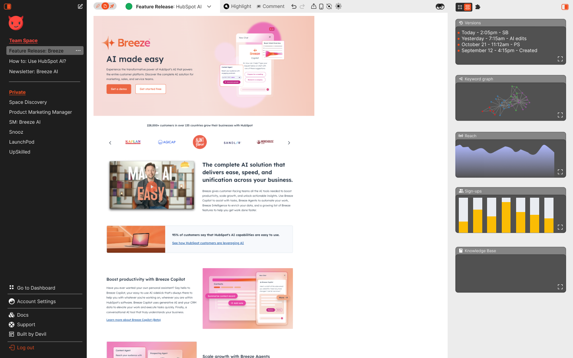Switch to list widget view
573x358 pixels.
click(468, 7)
